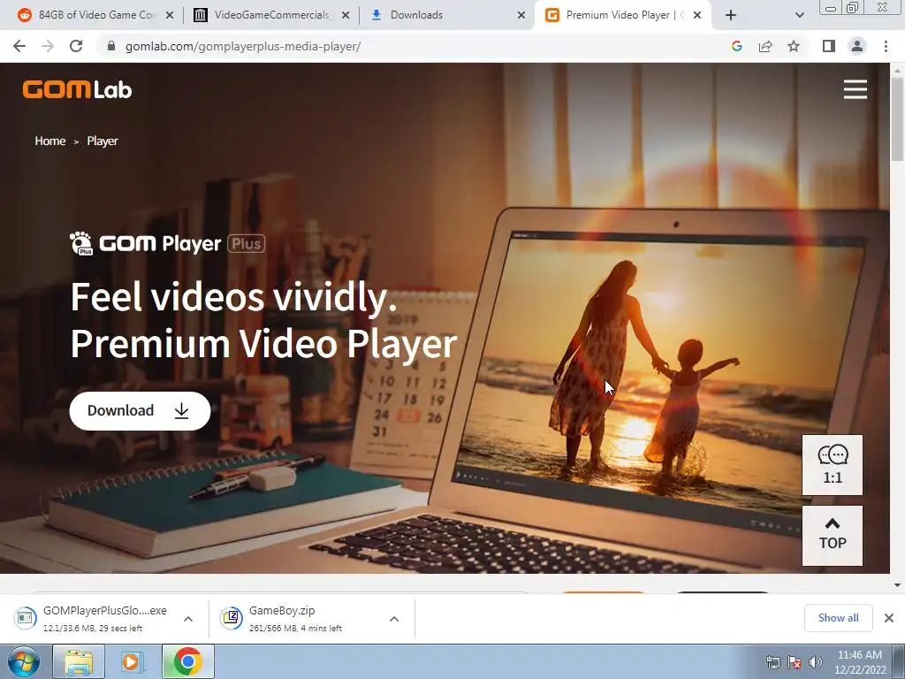Screen dimensions: 905x679
Task: Open the Player breadcrumb link
Action: [103, 141]
